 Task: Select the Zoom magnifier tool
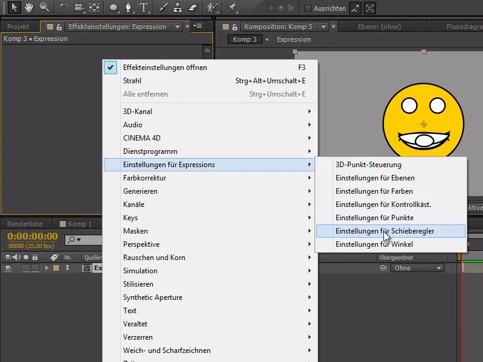click(44, 8)
